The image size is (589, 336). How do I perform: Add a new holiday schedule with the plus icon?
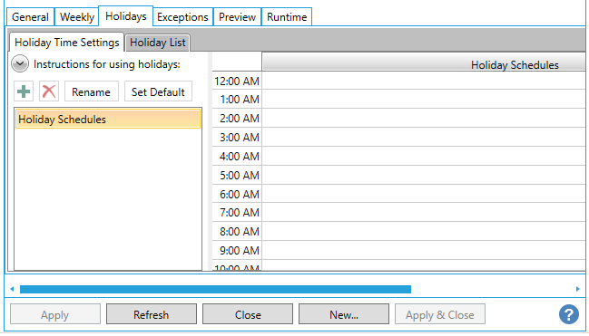(24, 91)
